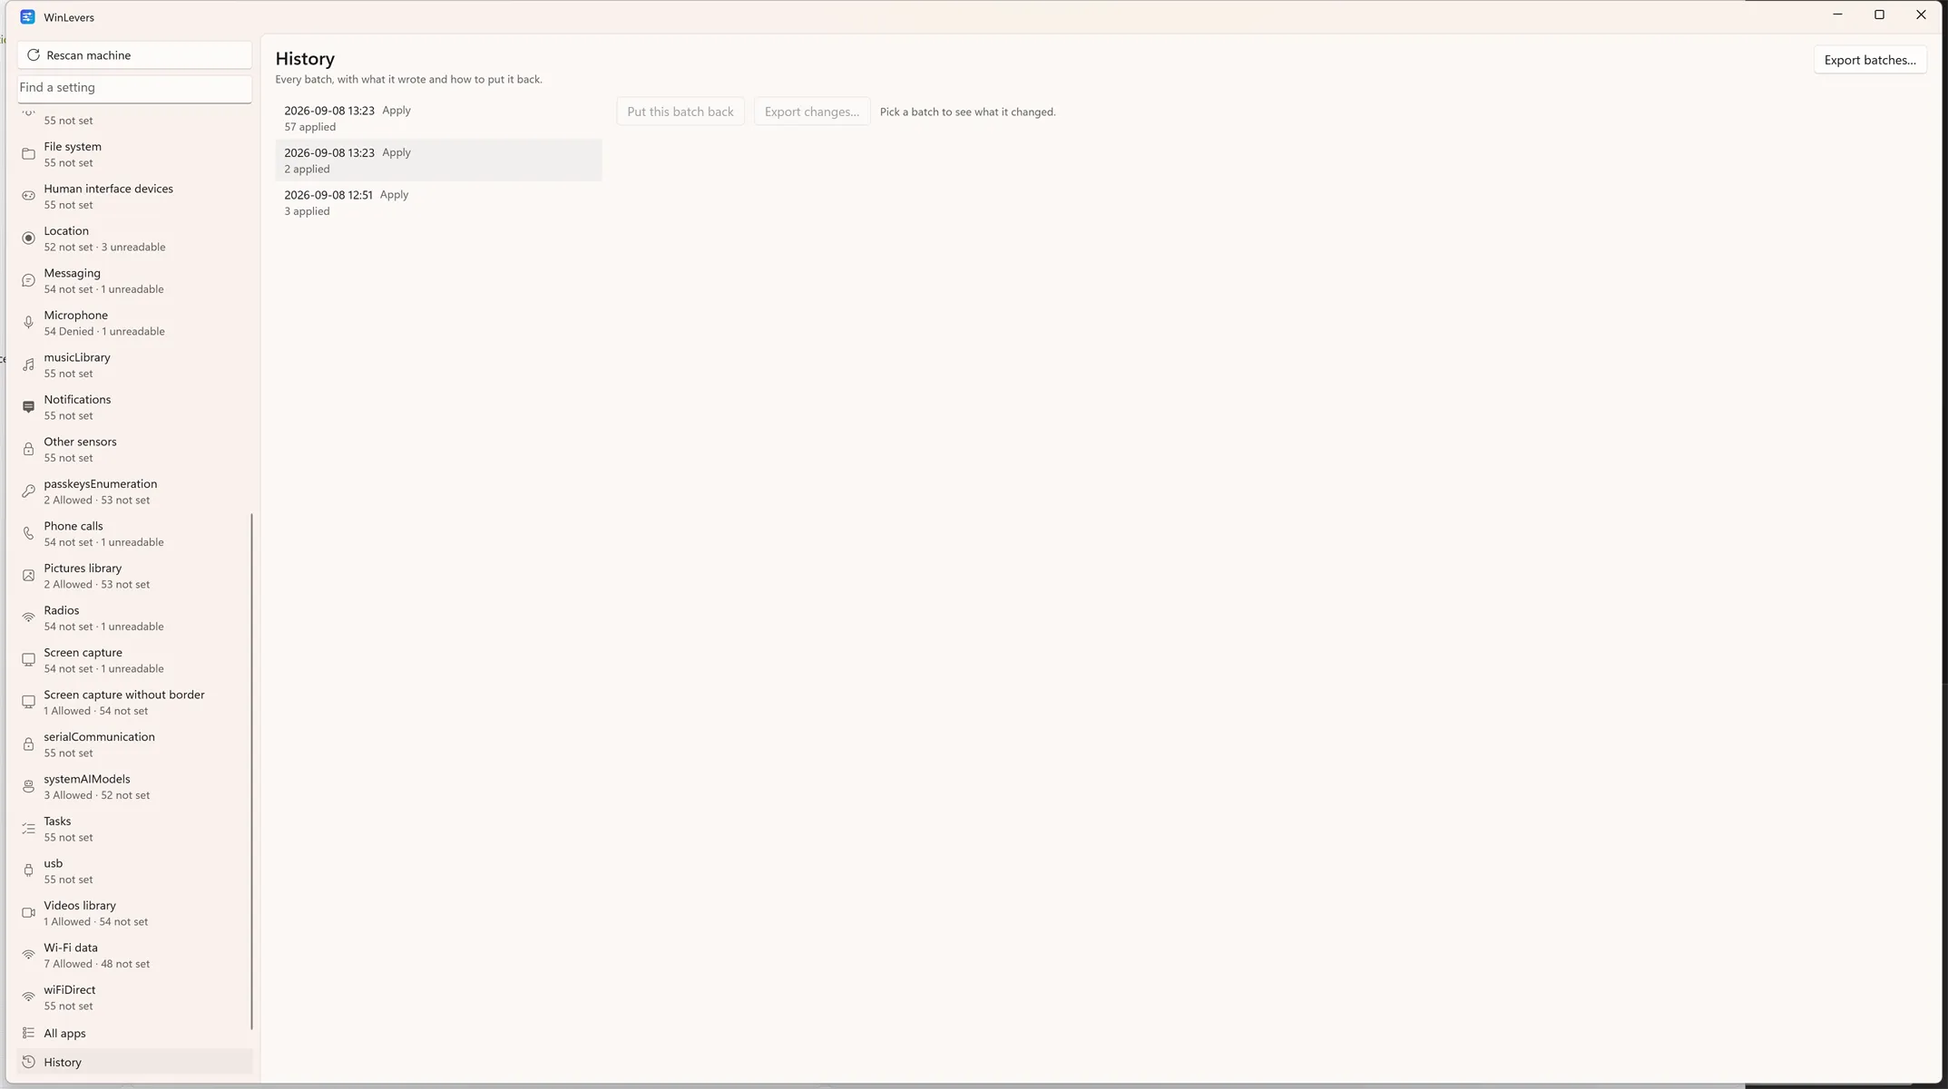The width and height of the screenshot is (1948, 1089).
Task: Open Screen capture without border category
Action: click(x=132, y=702)
